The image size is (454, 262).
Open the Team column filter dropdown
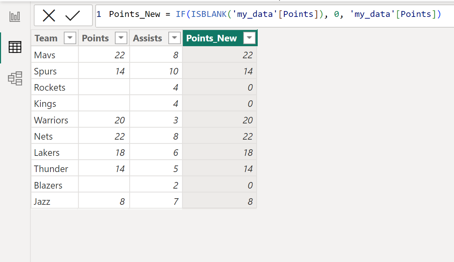pyautogui.click(x=70, y=38)
